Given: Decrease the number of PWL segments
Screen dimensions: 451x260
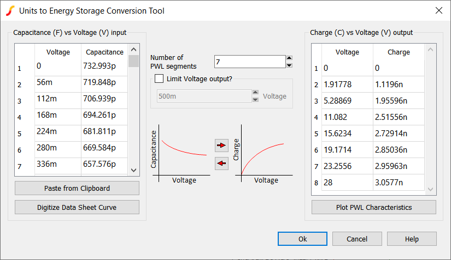Looking at the screenshot, I should tap(289, 65).
